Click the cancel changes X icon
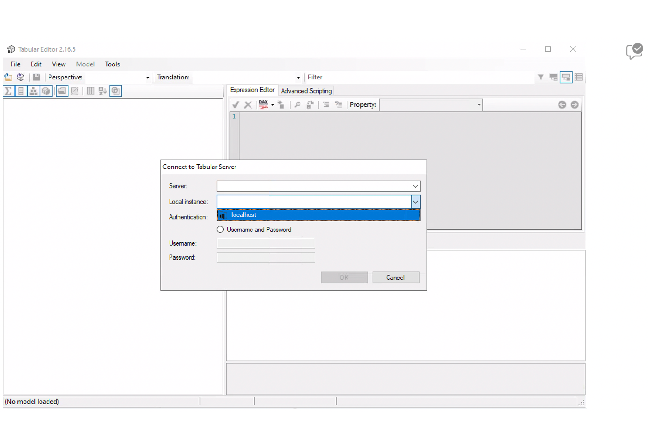Screen dimensions: 648x421 pyautogui.click(x=248, y=104)
